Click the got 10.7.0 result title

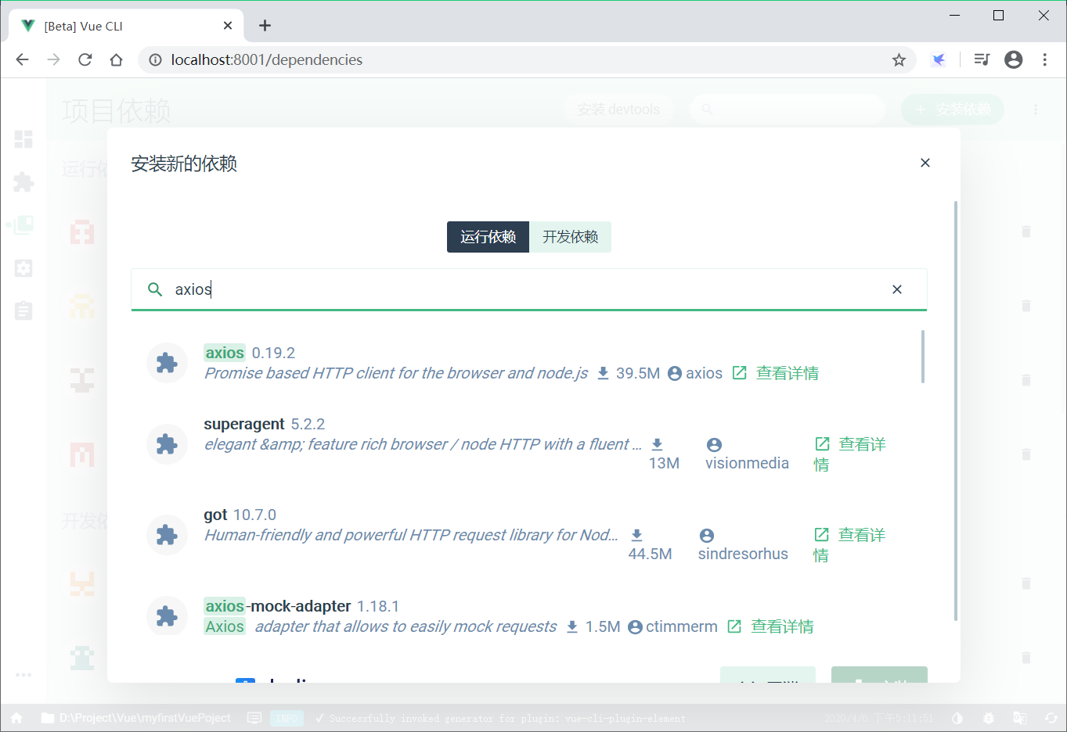point(240,515)
